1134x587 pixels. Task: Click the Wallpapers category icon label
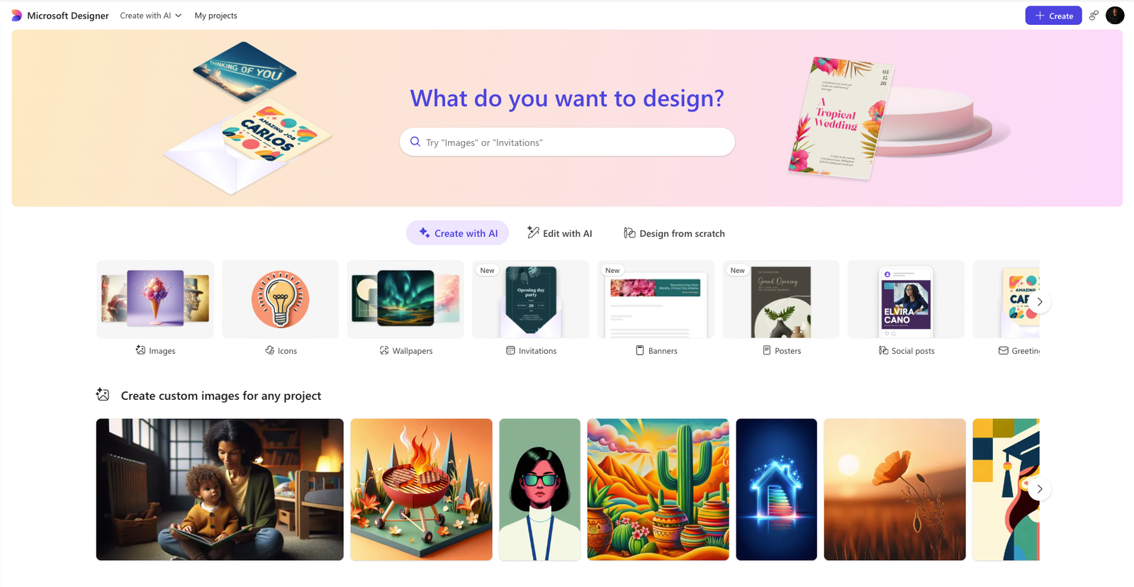coord(405,350)
